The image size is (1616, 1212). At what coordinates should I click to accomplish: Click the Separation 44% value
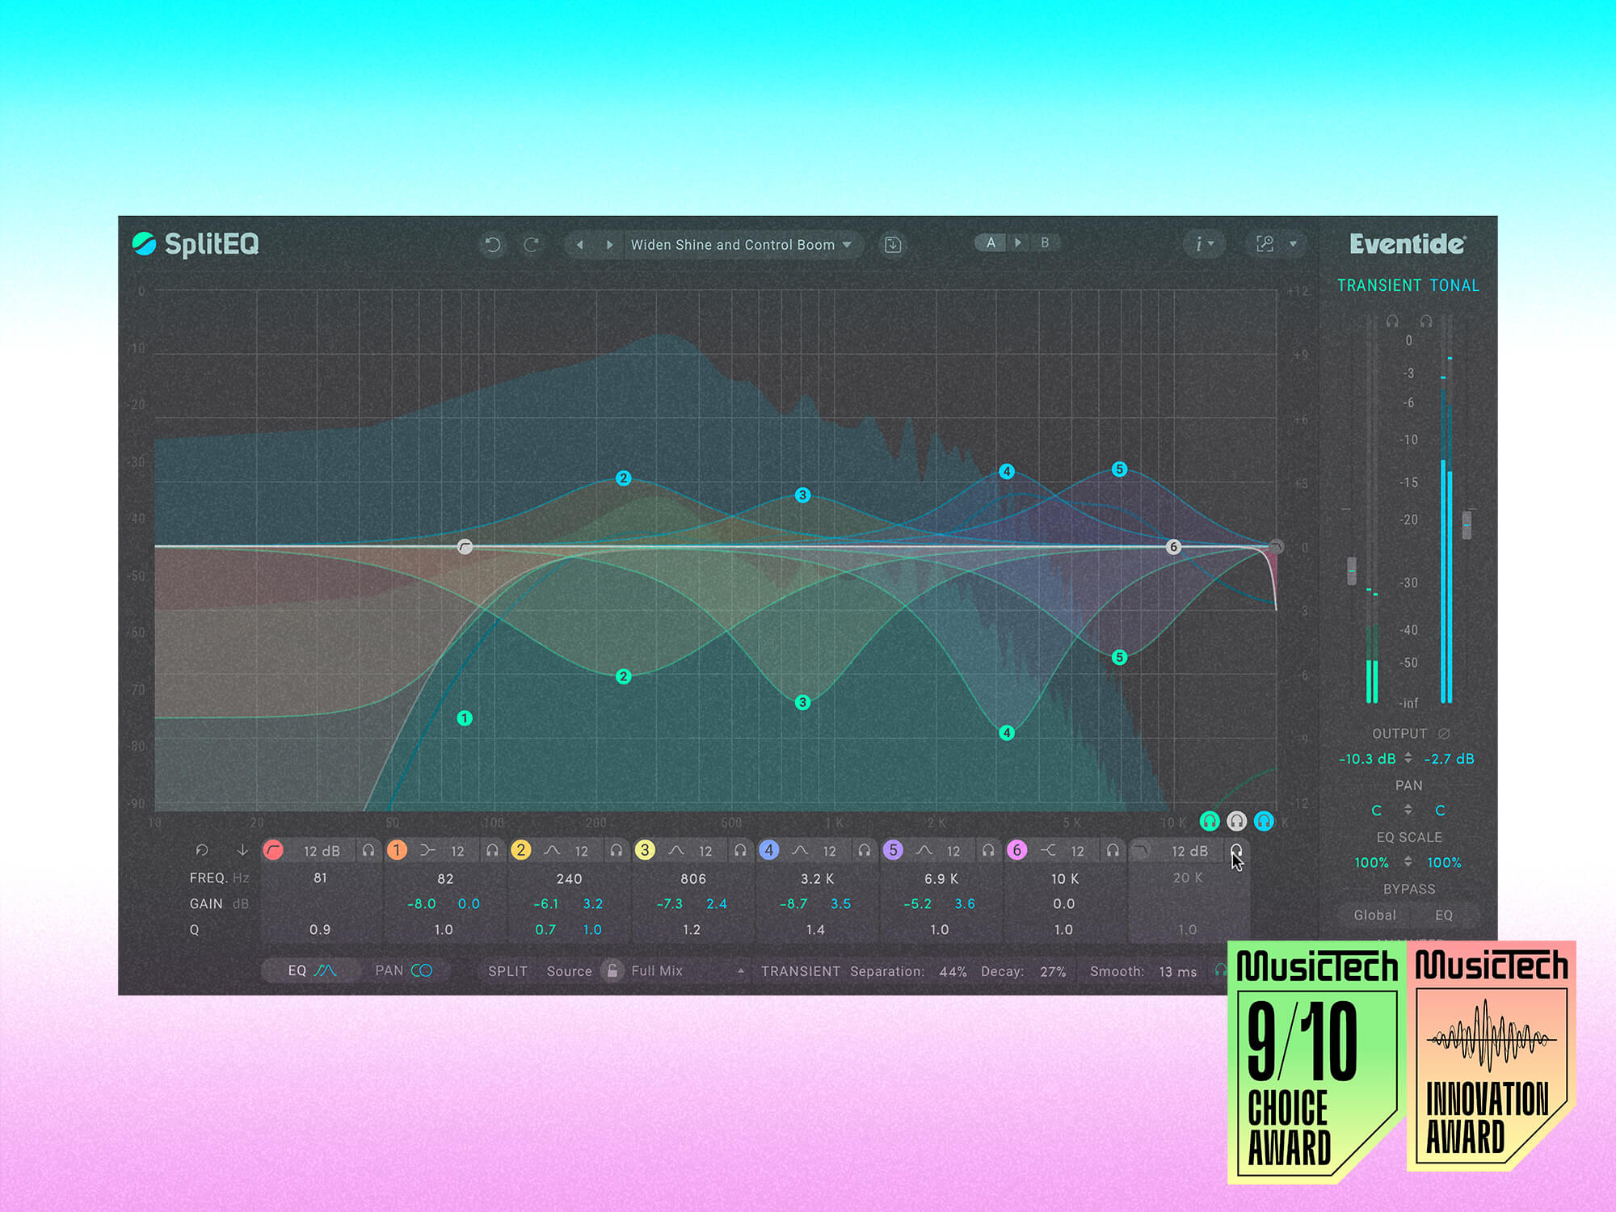click(x=953, y=971)
